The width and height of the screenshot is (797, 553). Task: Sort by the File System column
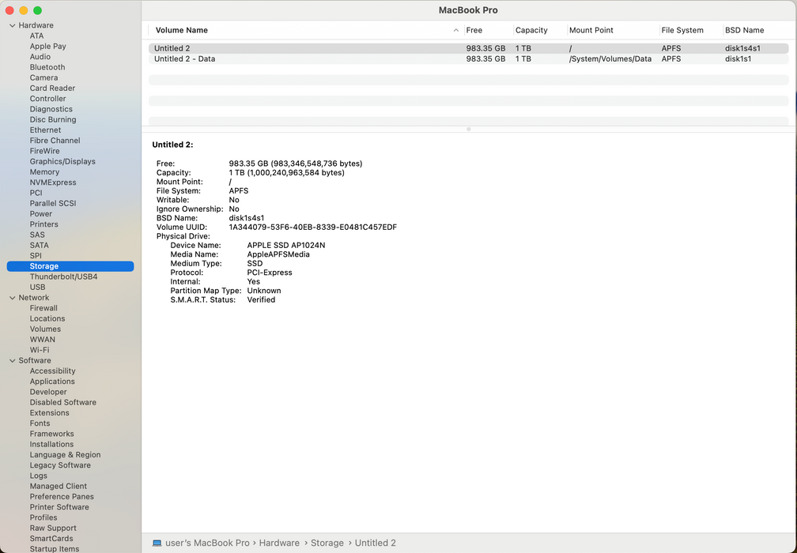pyautogui.click(x=682, y=30)
